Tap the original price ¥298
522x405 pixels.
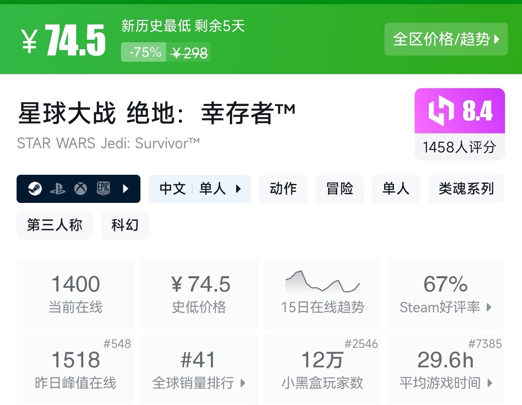click(189, 53)
